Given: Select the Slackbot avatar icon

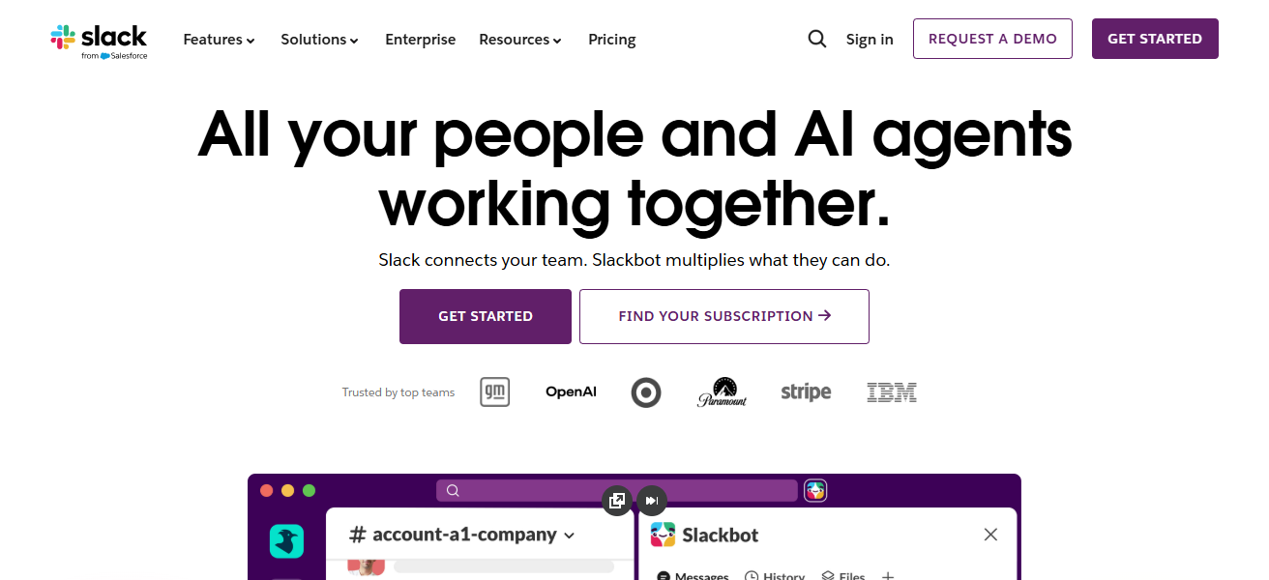Looking at the screenshot, I should (x=664, y=535).
